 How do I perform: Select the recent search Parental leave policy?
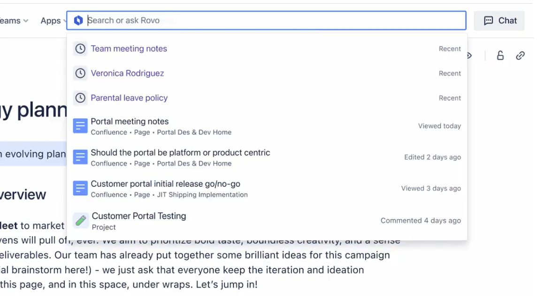pyautogui.click(x=129, y=98)
